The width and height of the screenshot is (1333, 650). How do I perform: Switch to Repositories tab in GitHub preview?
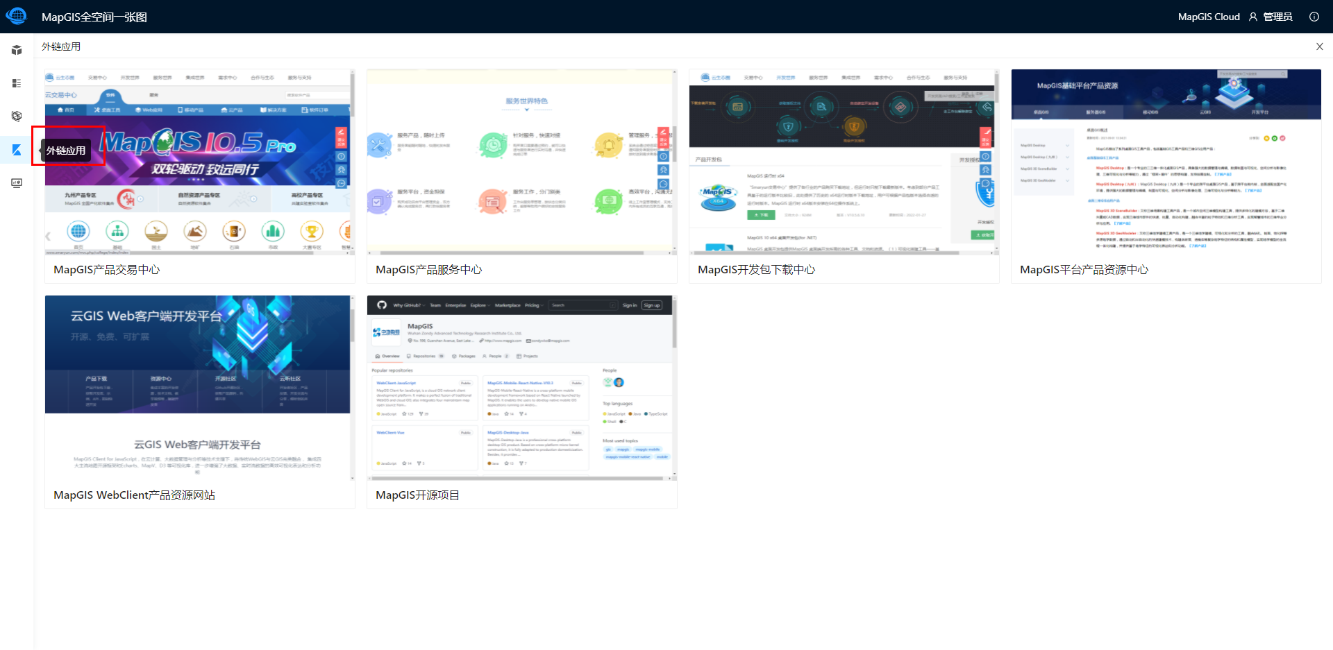425,356
